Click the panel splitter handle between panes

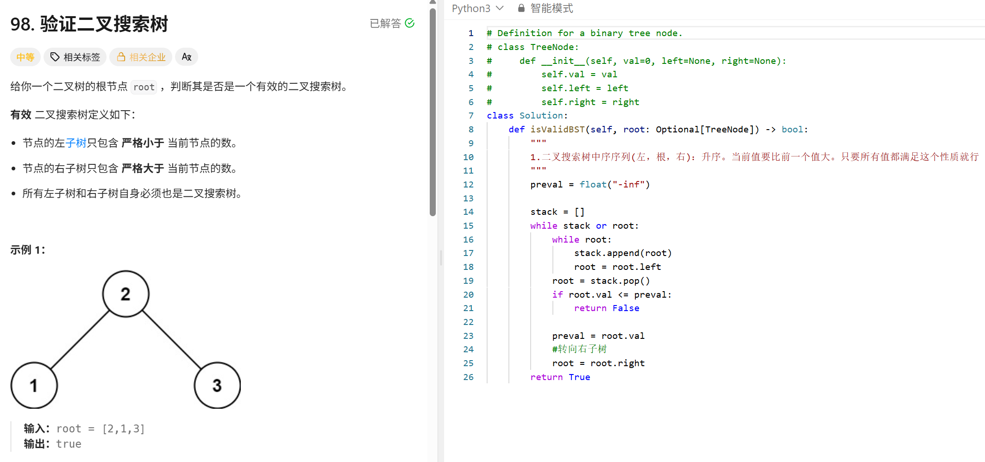coord(441,258)
